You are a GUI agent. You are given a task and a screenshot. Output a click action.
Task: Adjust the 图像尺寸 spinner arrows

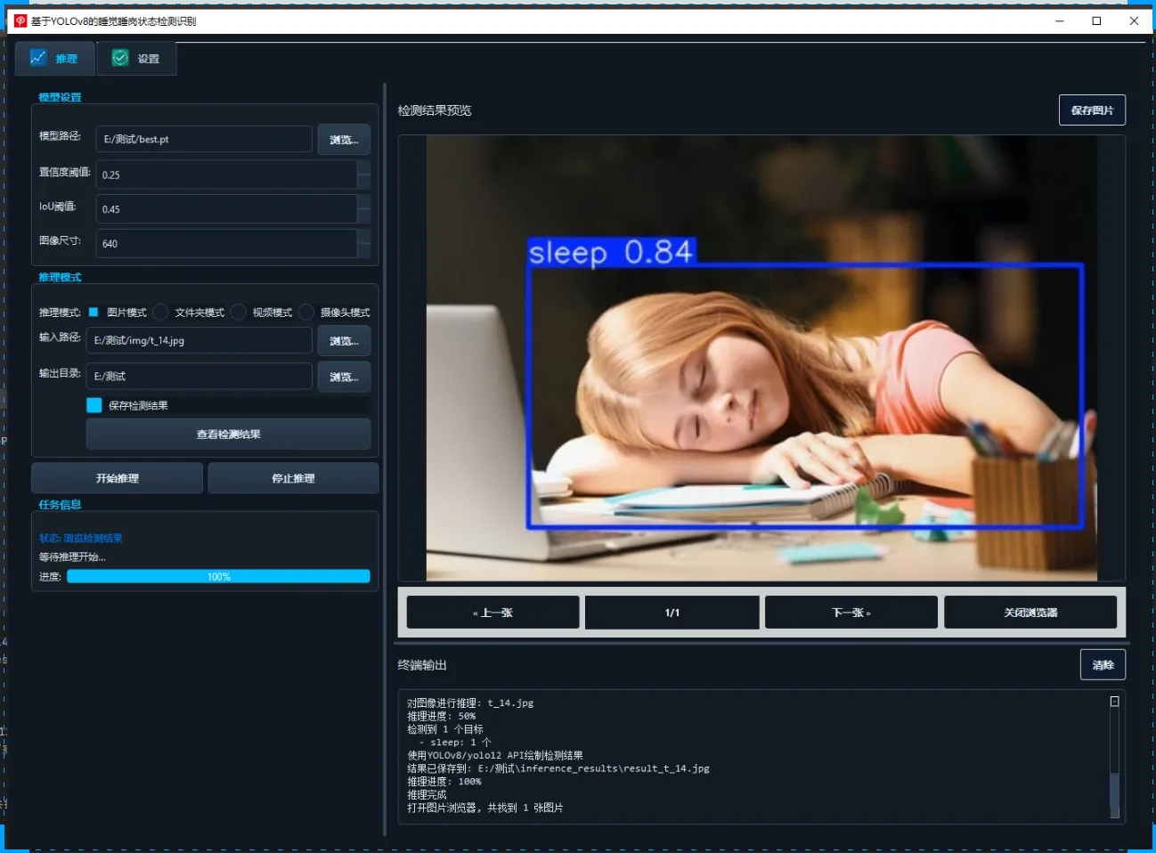coord(363,243)
